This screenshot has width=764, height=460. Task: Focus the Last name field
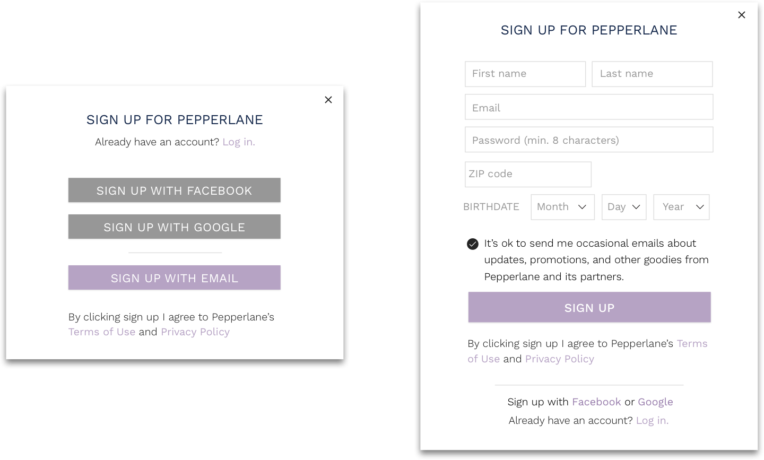pyautogui.click(x=652, y=74)
